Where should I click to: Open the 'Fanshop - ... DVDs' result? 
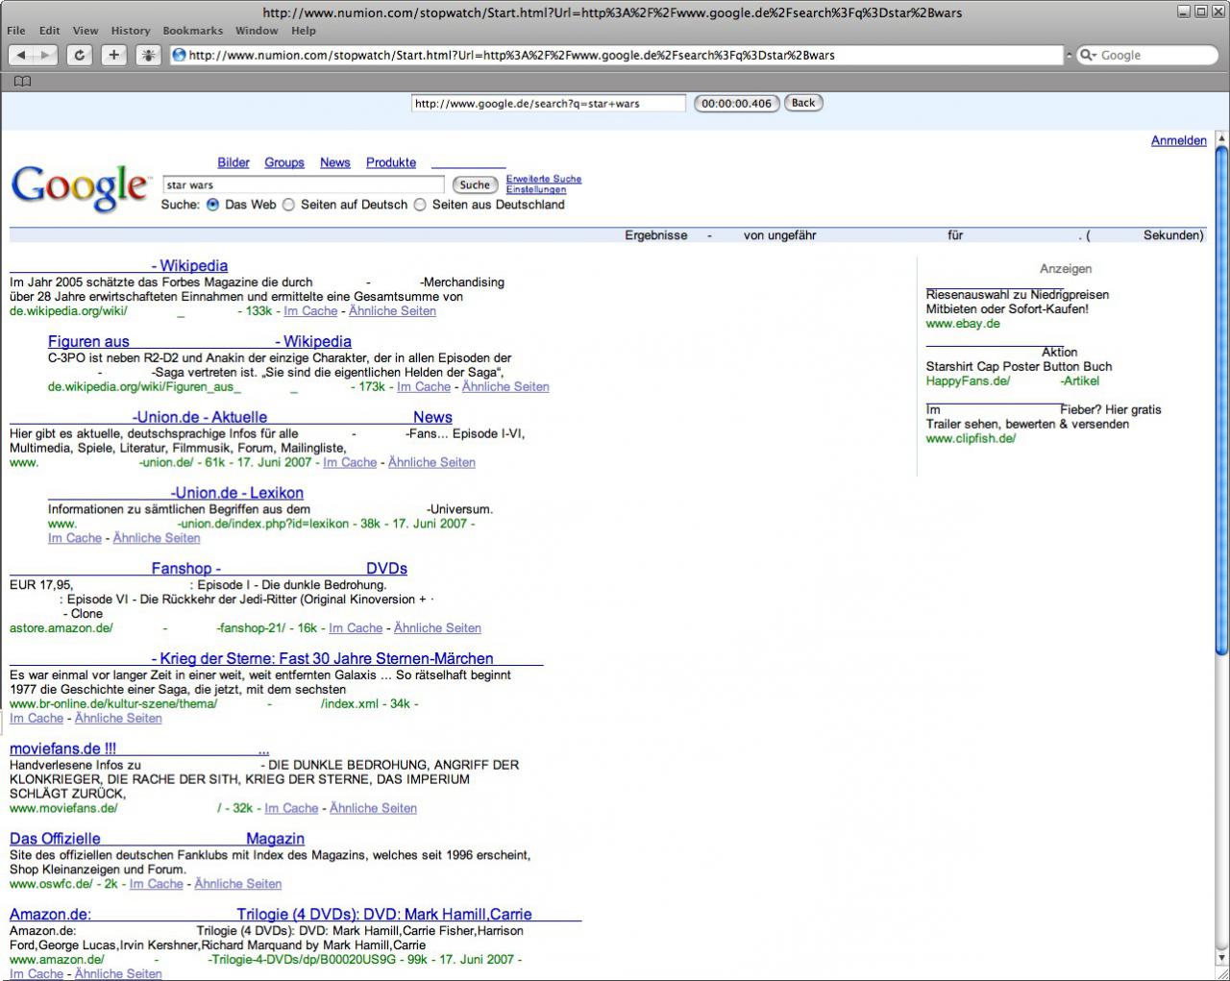click(x=209, y=569)
